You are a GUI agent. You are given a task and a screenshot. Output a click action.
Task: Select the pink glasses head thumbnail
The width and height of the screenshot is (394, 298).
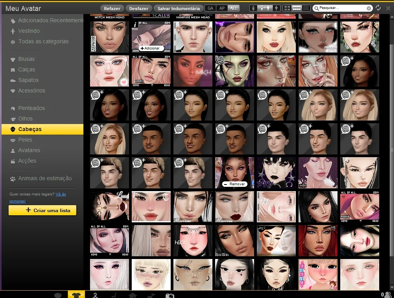[110, 71]
